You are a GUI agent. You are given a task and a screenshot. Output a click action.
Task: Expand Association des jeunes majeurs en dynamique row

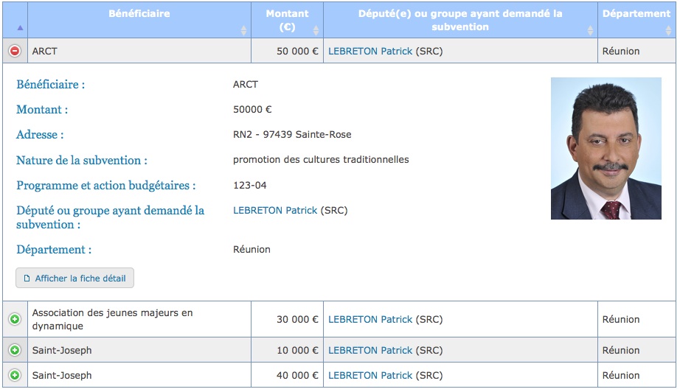point(15,319)
